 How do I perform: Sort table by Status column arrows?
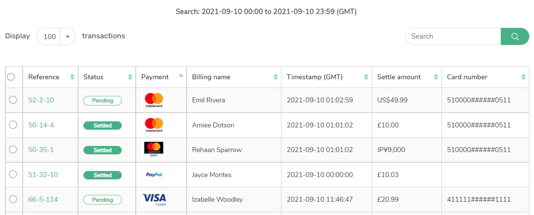(130, 77)
